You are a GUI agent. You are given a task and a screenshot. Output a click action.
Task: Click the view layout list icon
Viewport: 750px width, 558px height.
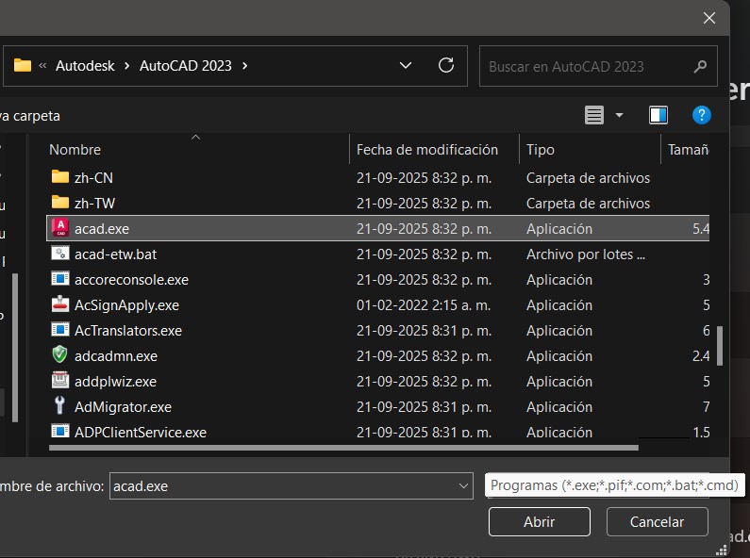point(594,115)
